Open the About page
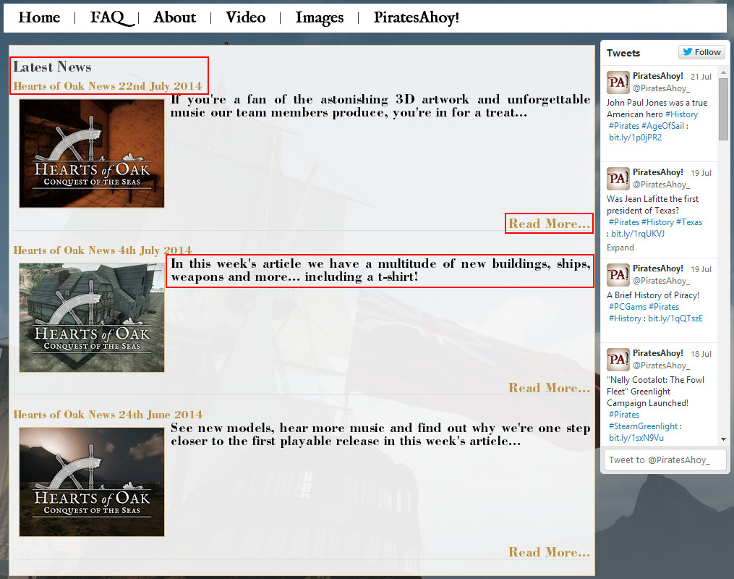The height and width of the screenshot is (579, 734). (x=174, y=18)
